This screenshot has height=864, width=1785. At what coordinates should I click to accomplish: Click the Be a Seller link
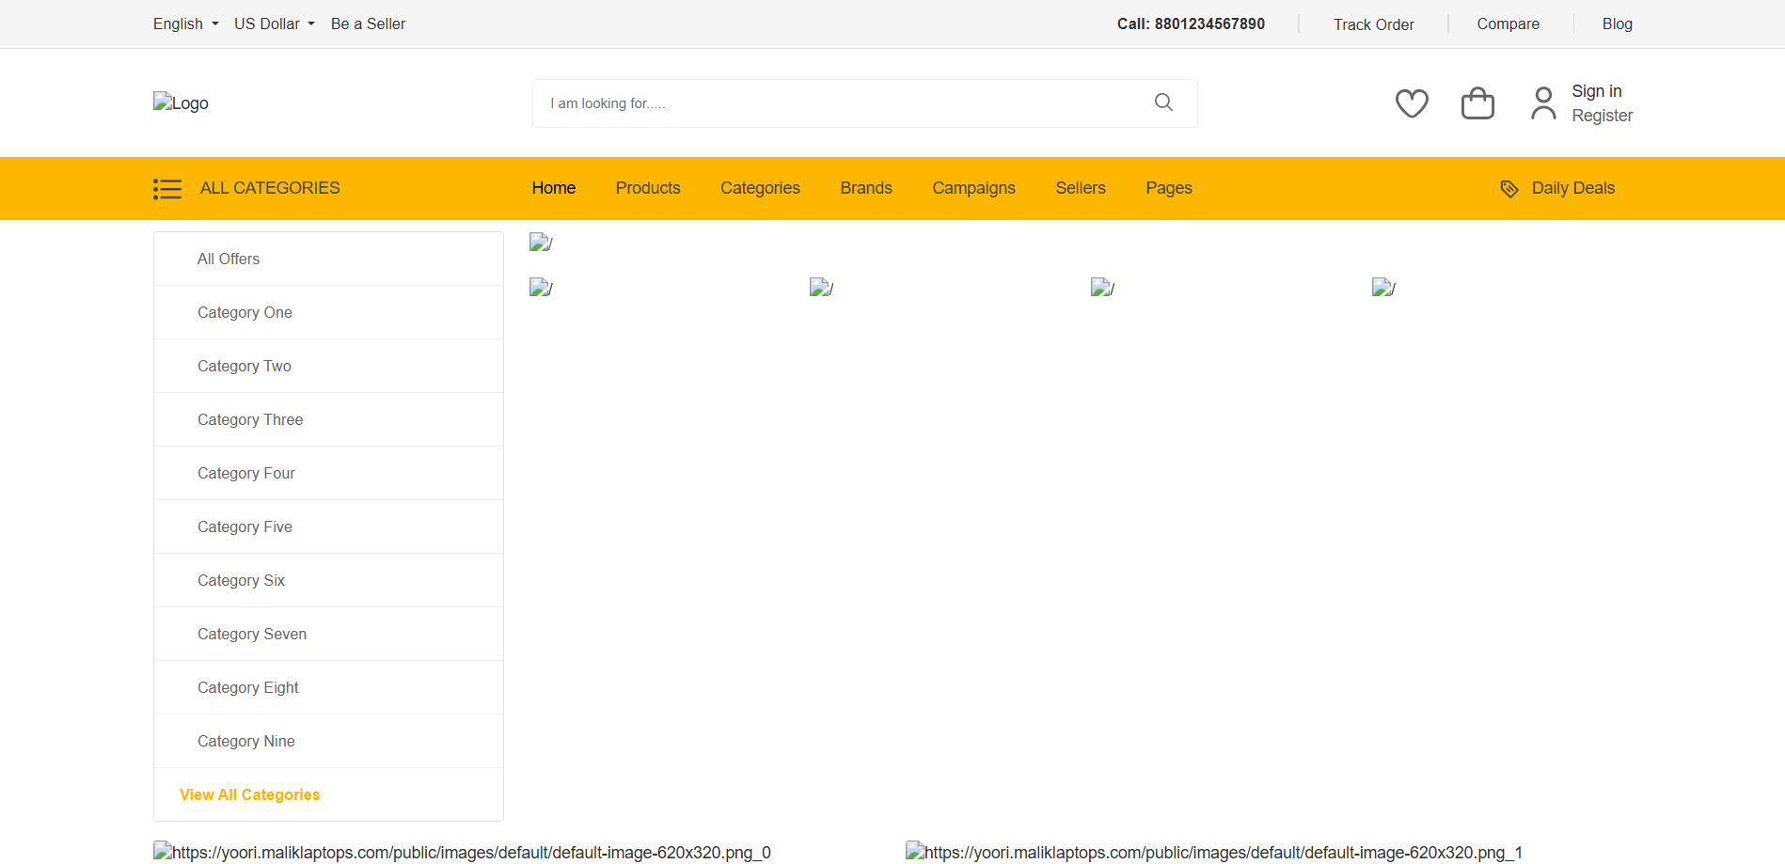[368, 24]
